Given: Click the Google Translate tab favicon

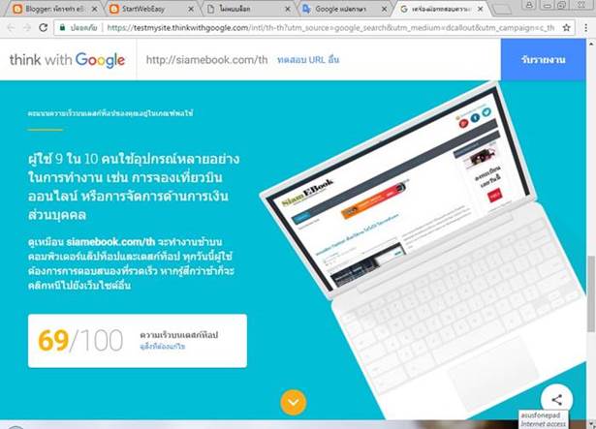Looking at the screenshot, I should point(306,9).
